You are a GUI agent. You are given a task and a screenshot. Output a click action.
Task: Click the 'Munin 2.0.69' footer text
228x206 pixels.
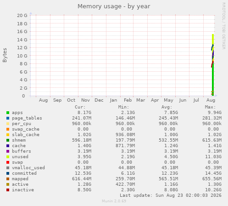pyautogui.click(x=114, y=201)
